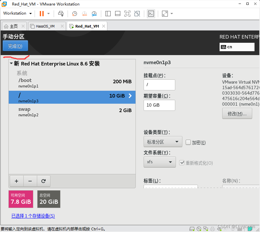
Task: Close the 主页 tab
Action: pos(23,26)
